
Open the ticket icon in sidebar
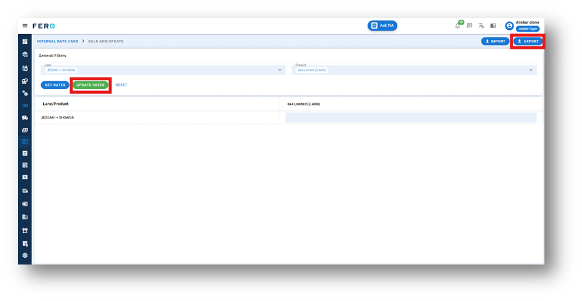[x=25, y=177]
